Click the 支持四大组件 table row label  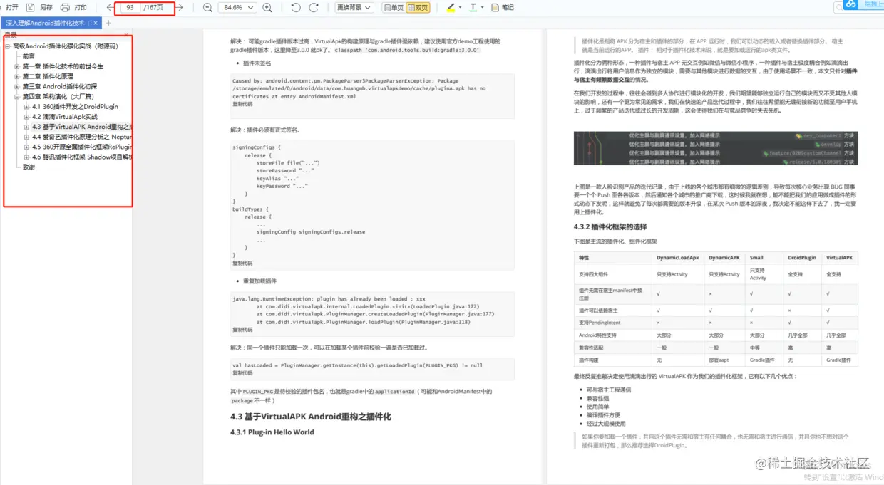coord(593,274)
